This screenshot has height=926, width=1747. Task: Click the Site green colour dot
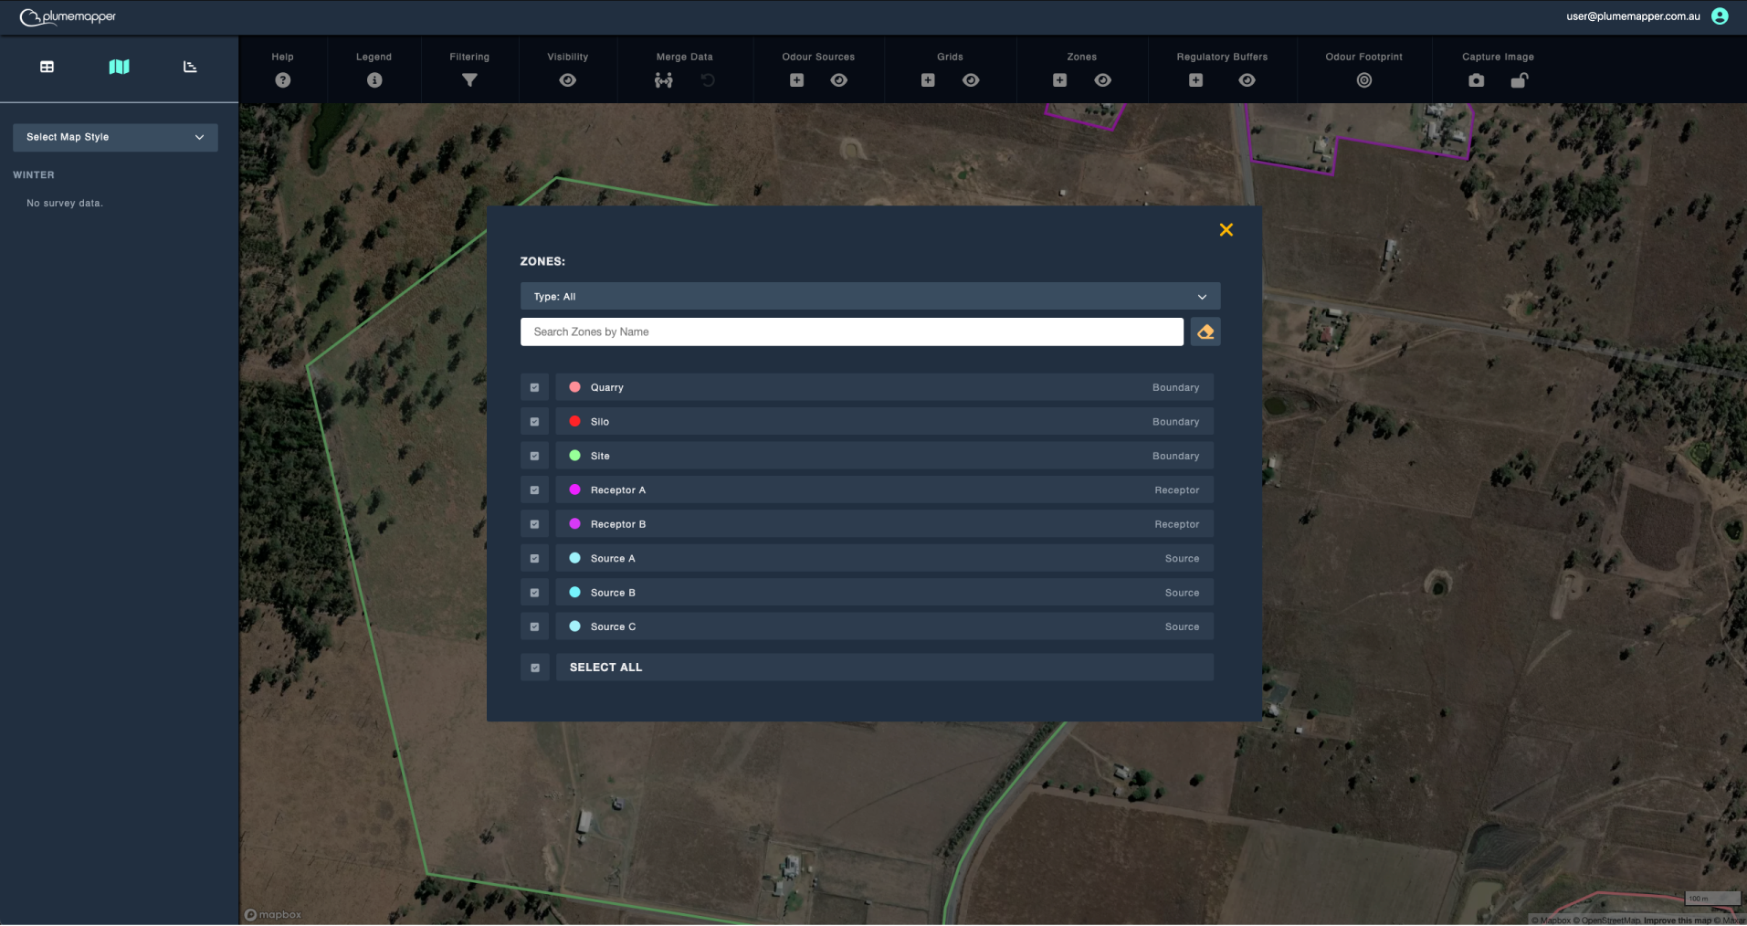click(575, 456)
